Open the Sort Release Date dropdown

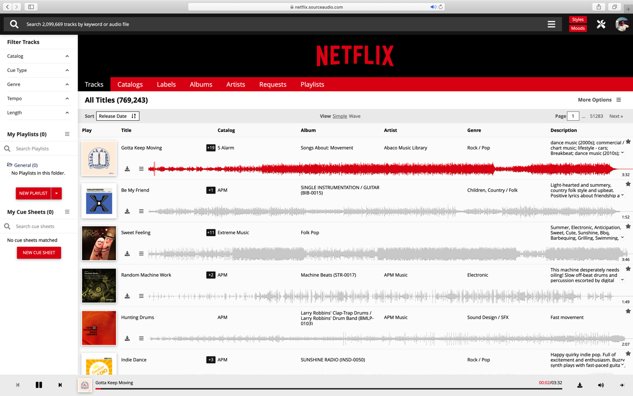[x=118, y=116]
